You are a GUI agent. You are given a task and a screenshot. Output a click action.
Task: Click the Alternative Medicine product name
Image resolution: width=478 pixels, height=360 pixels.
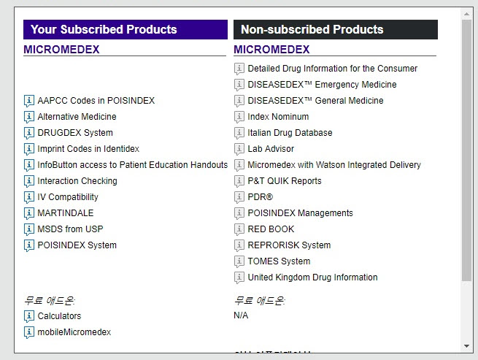click(x=77, y=117)
